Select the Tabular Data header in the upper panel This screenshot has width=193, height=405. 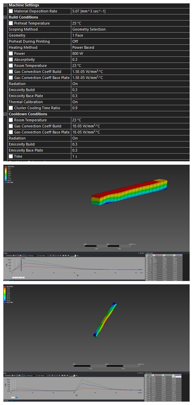(150, 253)
